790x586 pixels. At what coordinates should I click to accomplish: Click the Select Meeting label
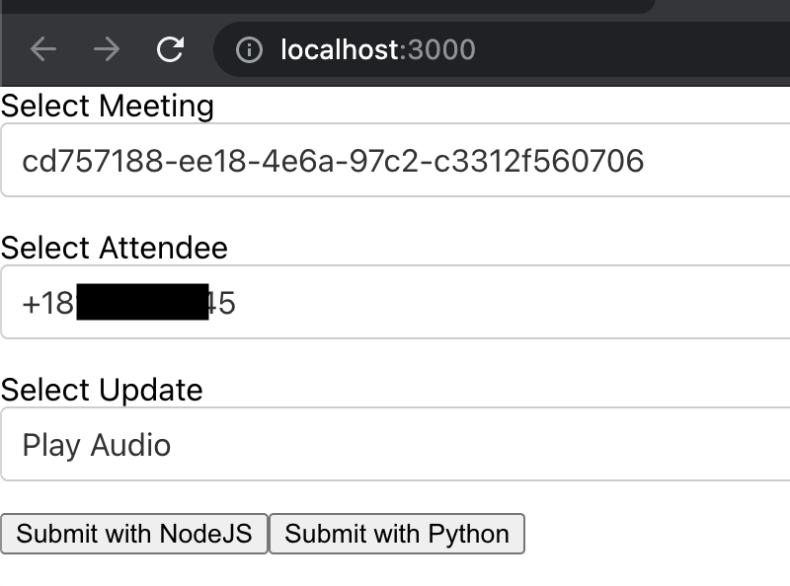tap(108, 106)
